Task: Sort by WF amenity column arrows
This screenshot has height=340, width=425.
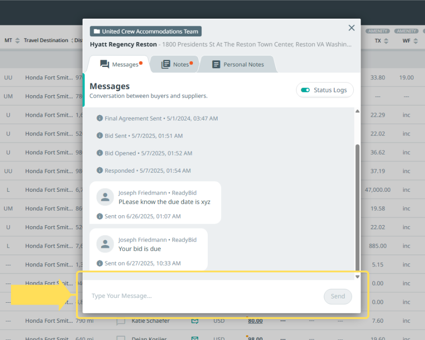Action: [x=415, y=41]
